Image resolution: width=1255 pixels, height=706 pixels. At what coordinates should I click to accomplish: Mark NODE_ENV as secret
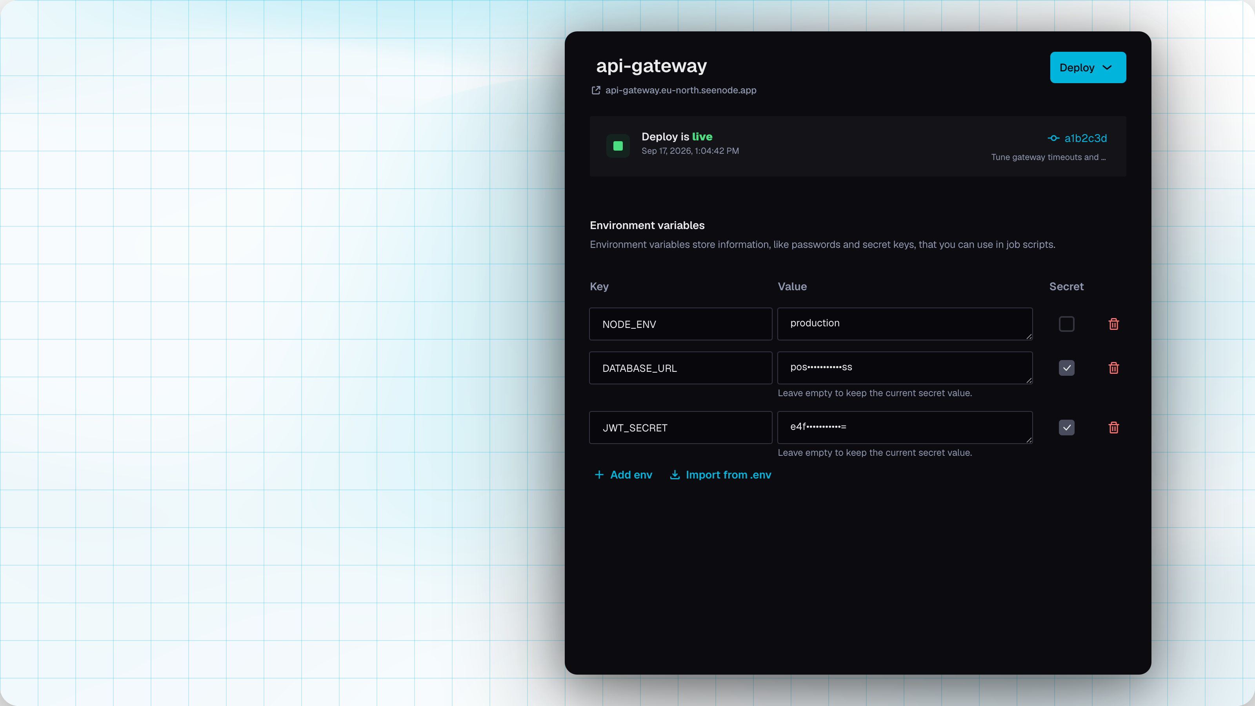(1066, 324)
